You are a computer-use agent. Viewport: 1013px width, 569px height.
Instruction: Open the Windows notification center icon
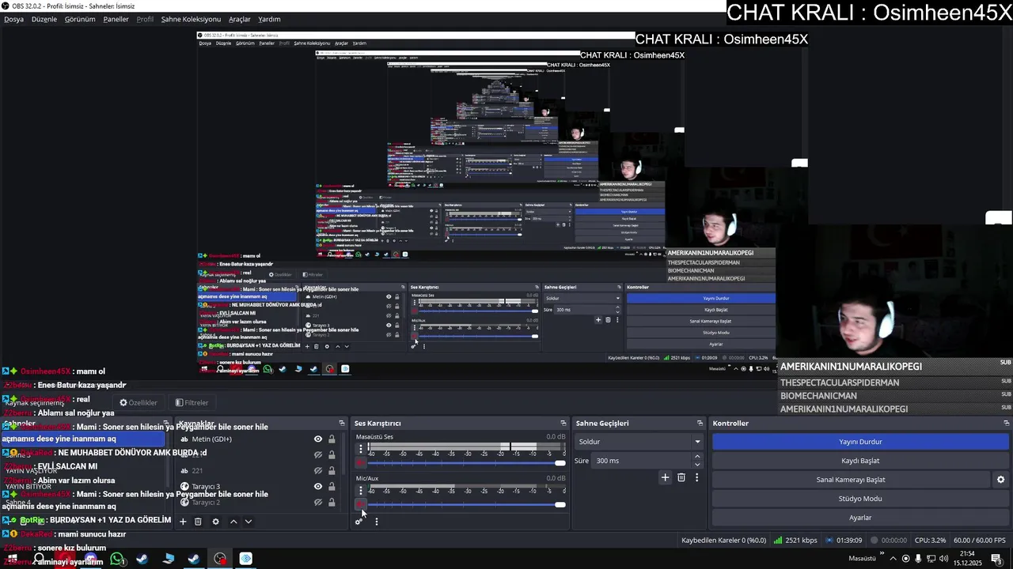click(x=996, y=559)
